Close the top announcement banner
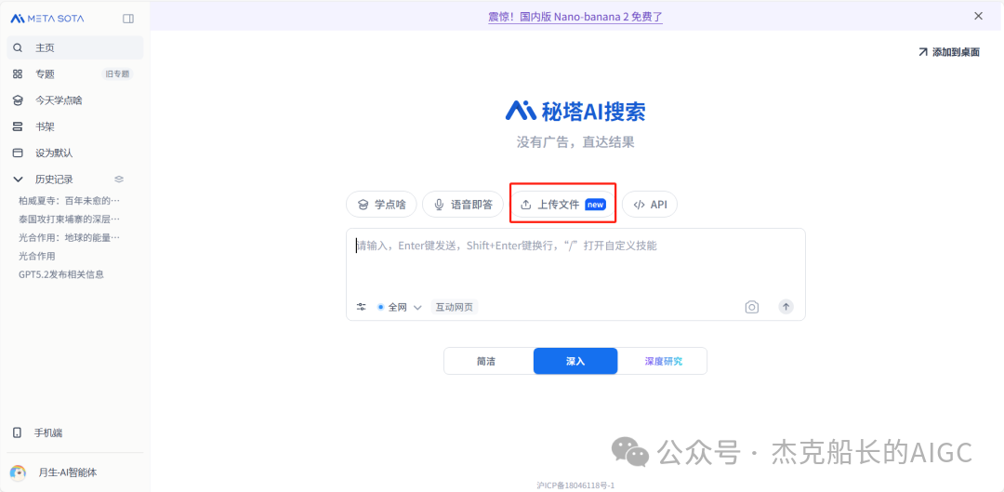Viewport: 1004px width, 492px height. coord(978,16)
